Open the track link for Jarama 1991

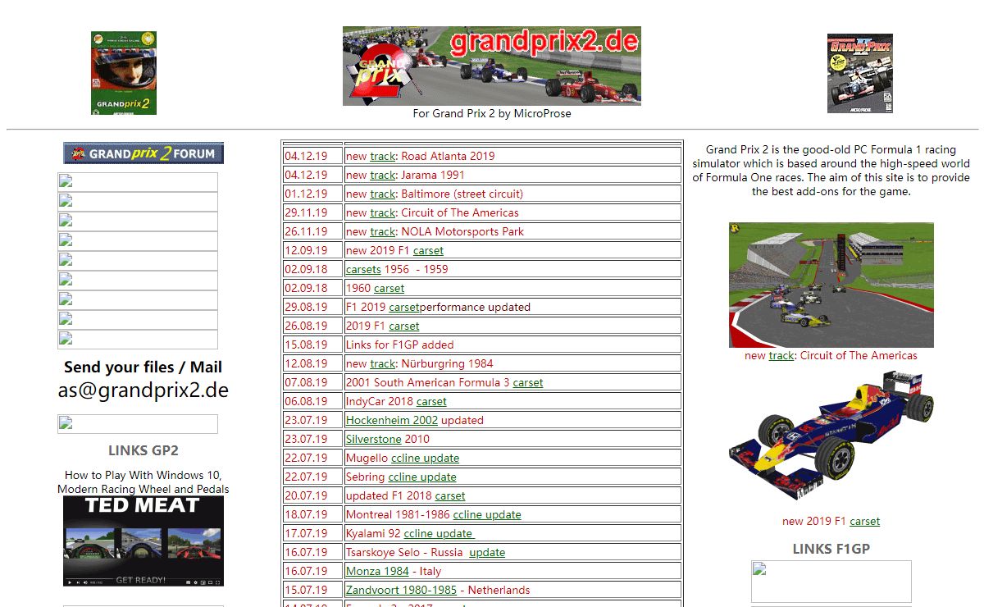383,175
